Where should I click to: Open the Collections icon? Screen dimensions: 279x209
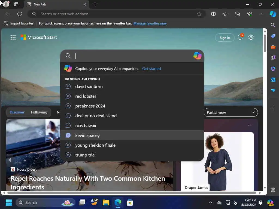[x=238, y=14]
